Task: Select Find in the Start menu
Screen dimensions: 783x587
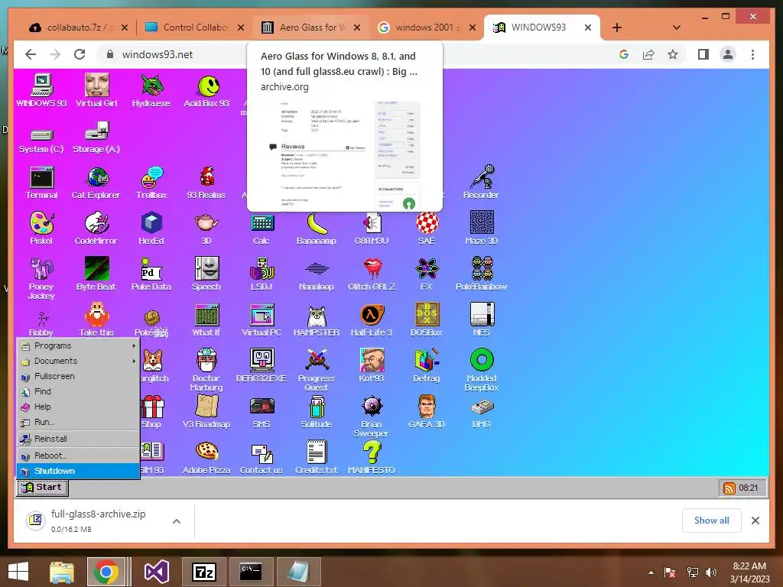Action: point(79,391)
